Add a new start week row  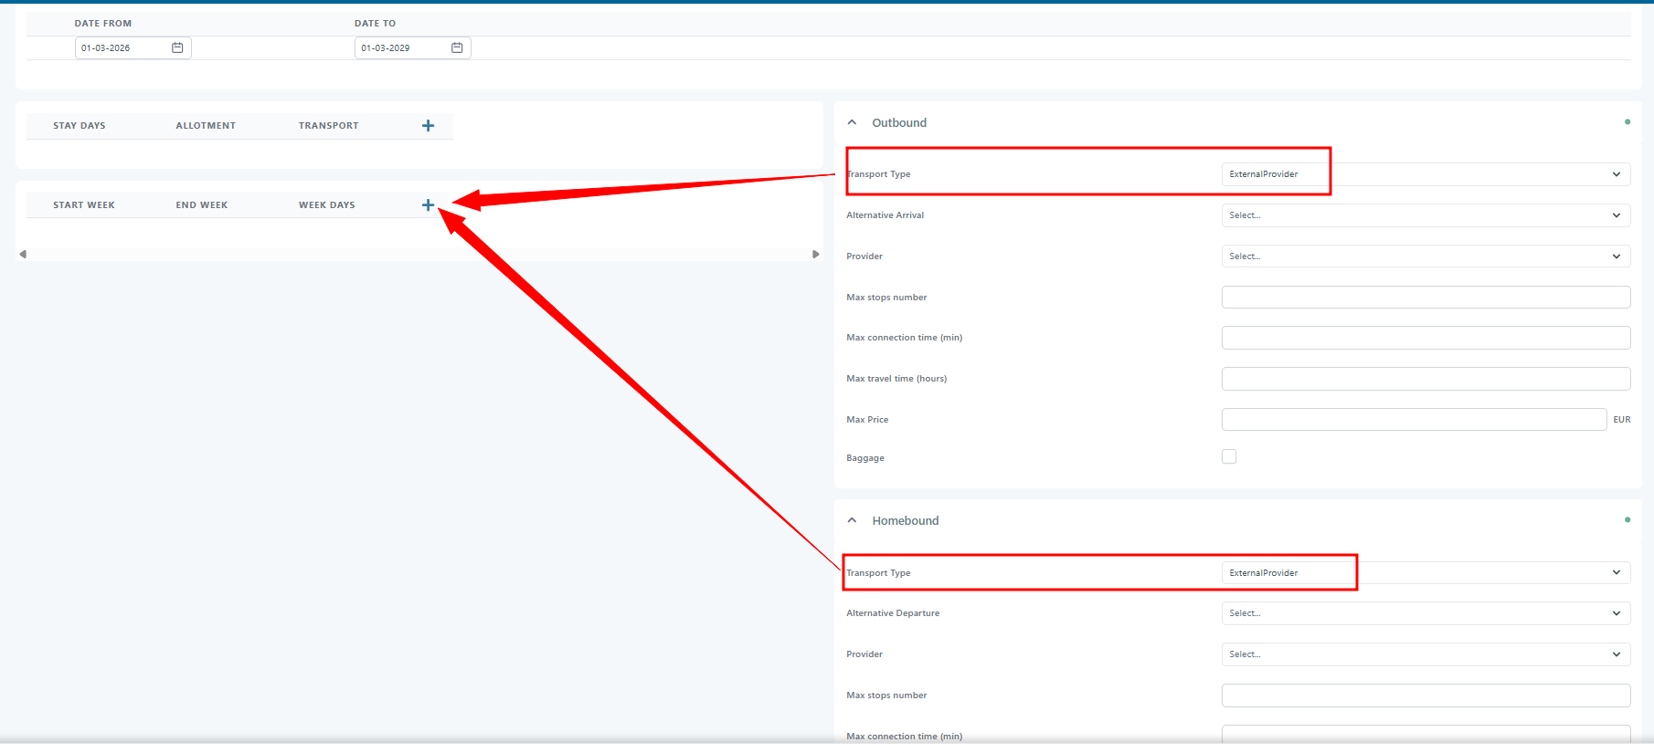tap(428, 205)
